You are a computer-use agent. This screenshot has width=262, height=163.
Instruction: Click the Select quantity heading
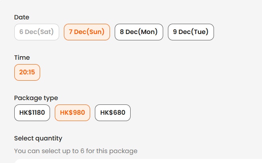coord(38,138)
